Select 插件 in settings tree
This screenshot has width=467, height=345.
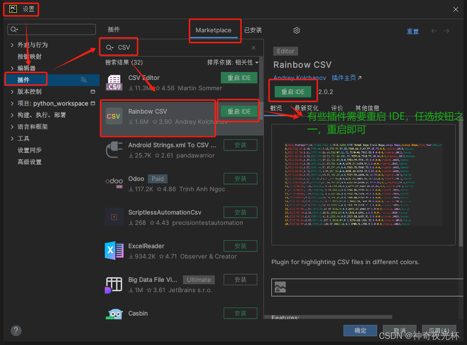51,80
